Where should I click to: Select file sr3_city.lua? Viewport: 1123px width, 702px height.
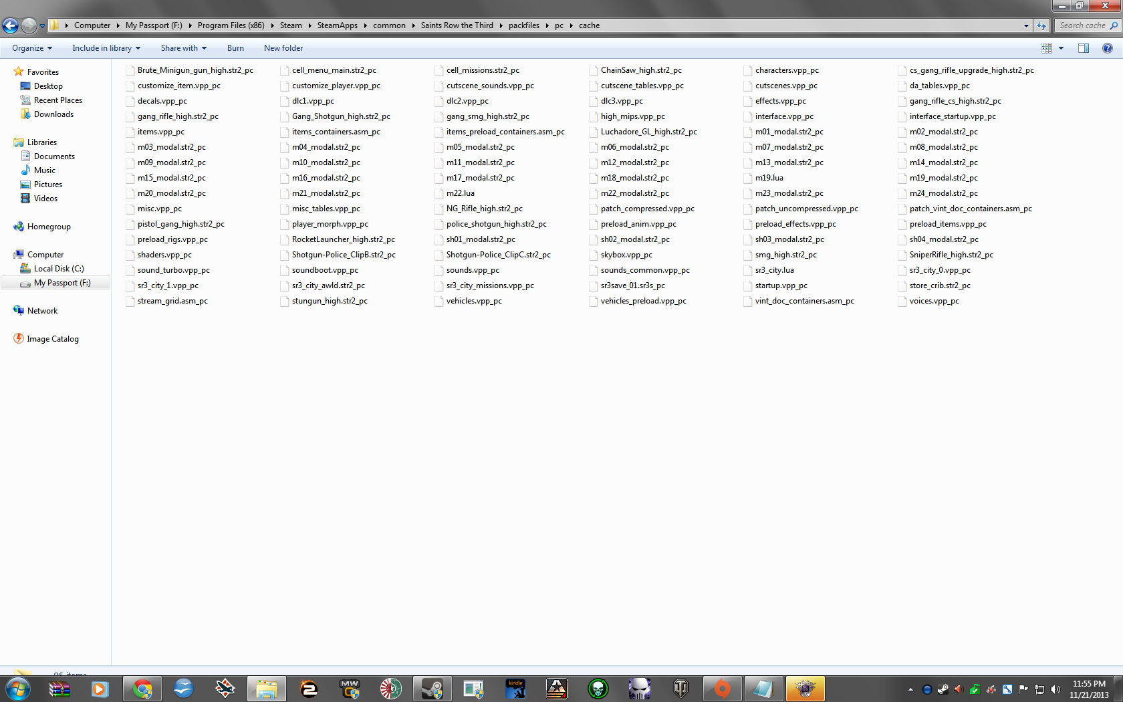click(775, 270)
